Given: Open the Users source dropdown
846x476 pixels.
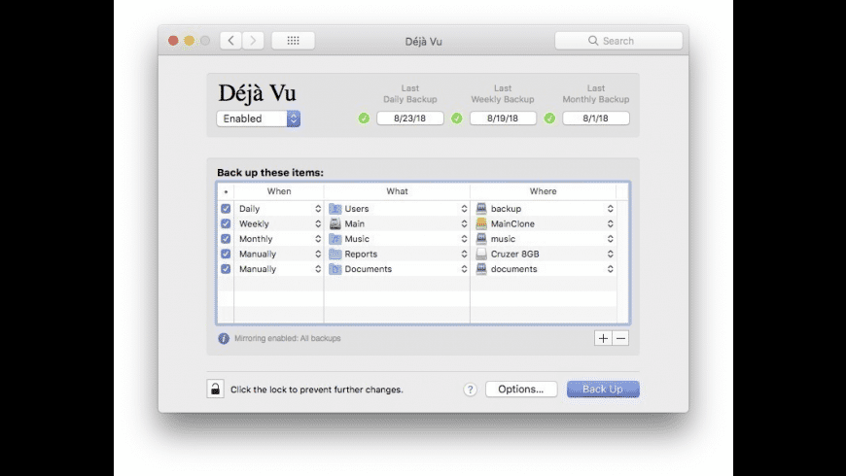Looking at the screenshot, I should click(398, 209).
